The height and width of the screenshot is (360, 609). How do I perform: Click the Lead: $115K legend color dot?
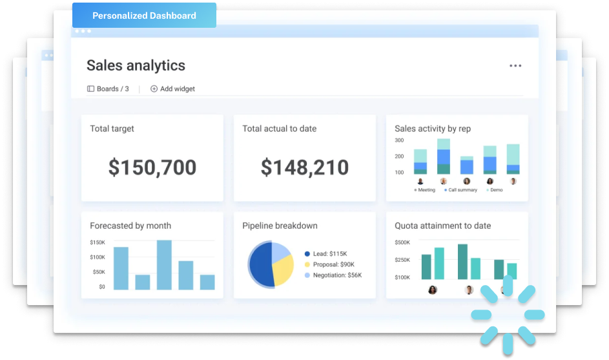[307, 254]
